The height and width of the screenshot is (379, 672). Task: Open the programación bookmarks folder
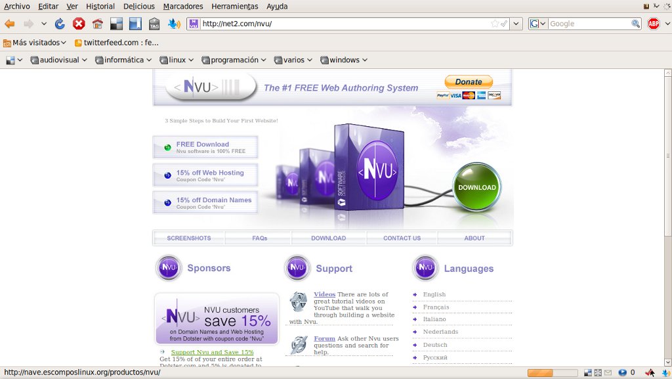pyautogui.click(x=234, y=60)
